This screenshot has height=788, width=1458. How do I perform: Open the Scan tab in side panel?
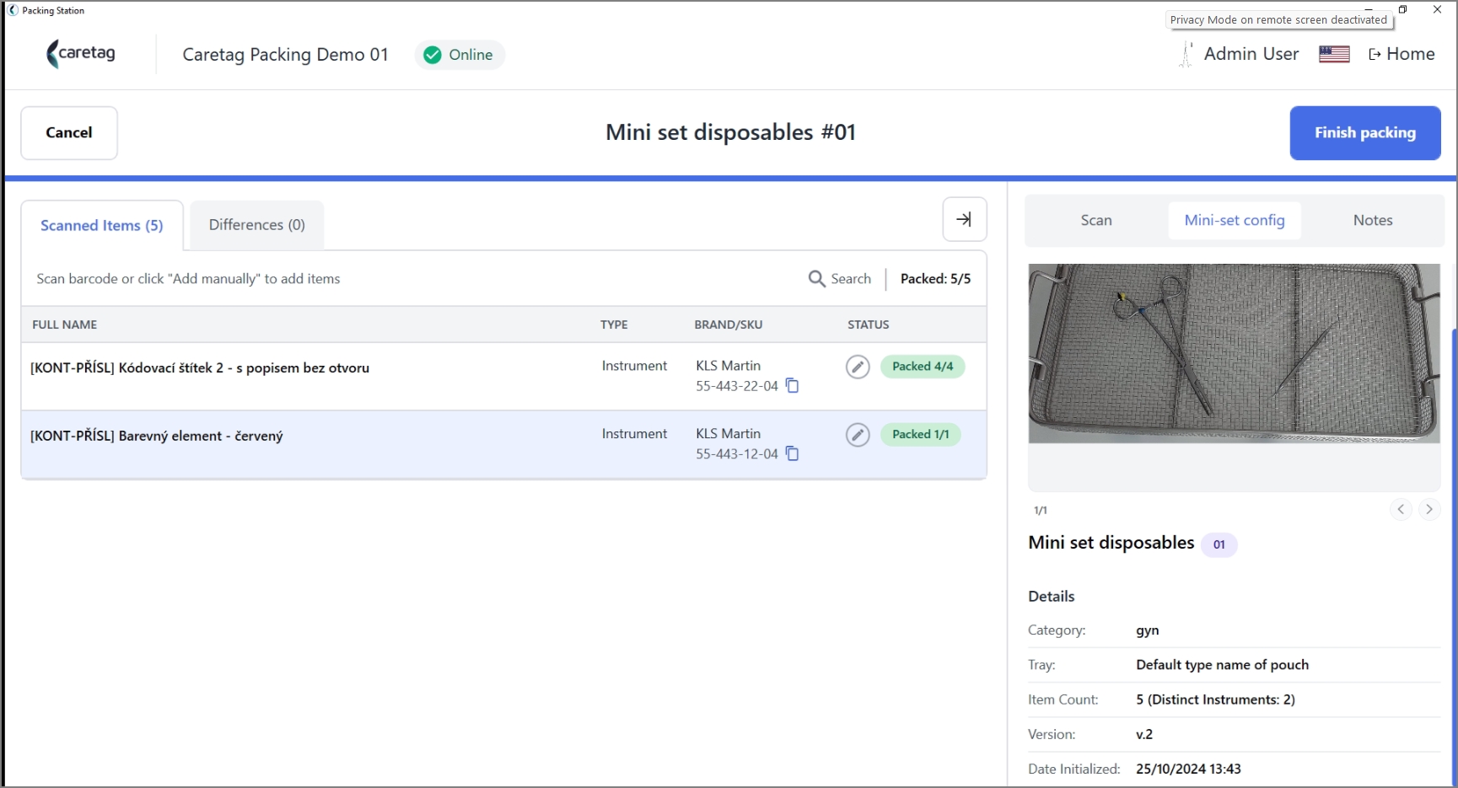pos(1096,221)
